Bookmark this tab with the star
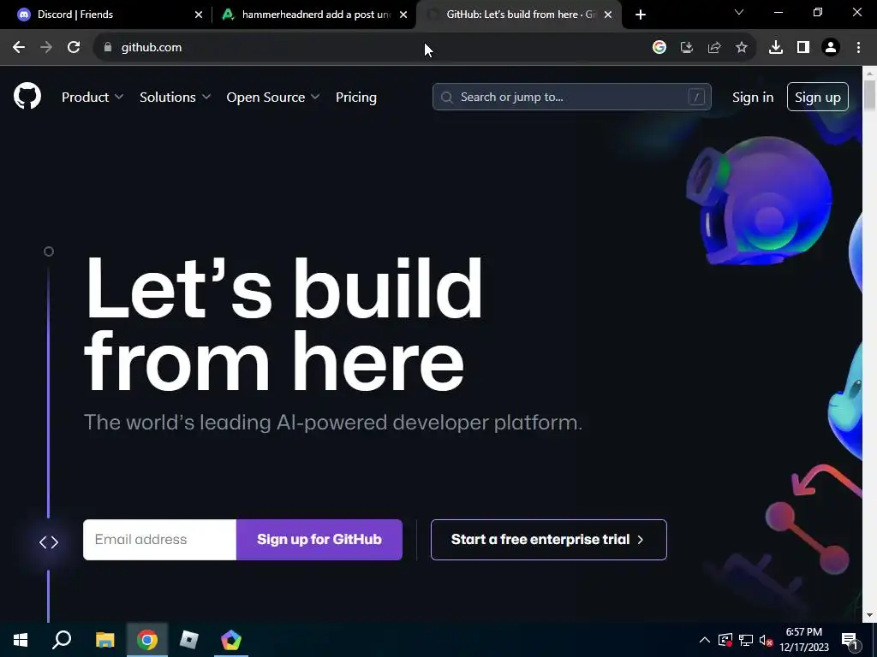The height and width of the screenshot is (657, 877). click(x=742, y=48)
